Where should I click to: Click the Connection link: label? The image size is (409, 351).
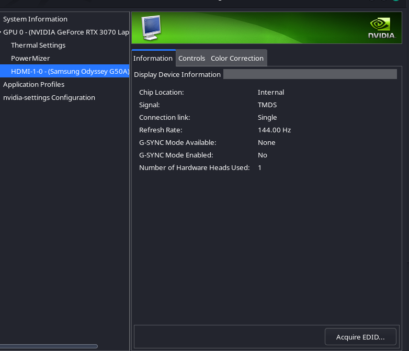[x=165, y=117]
